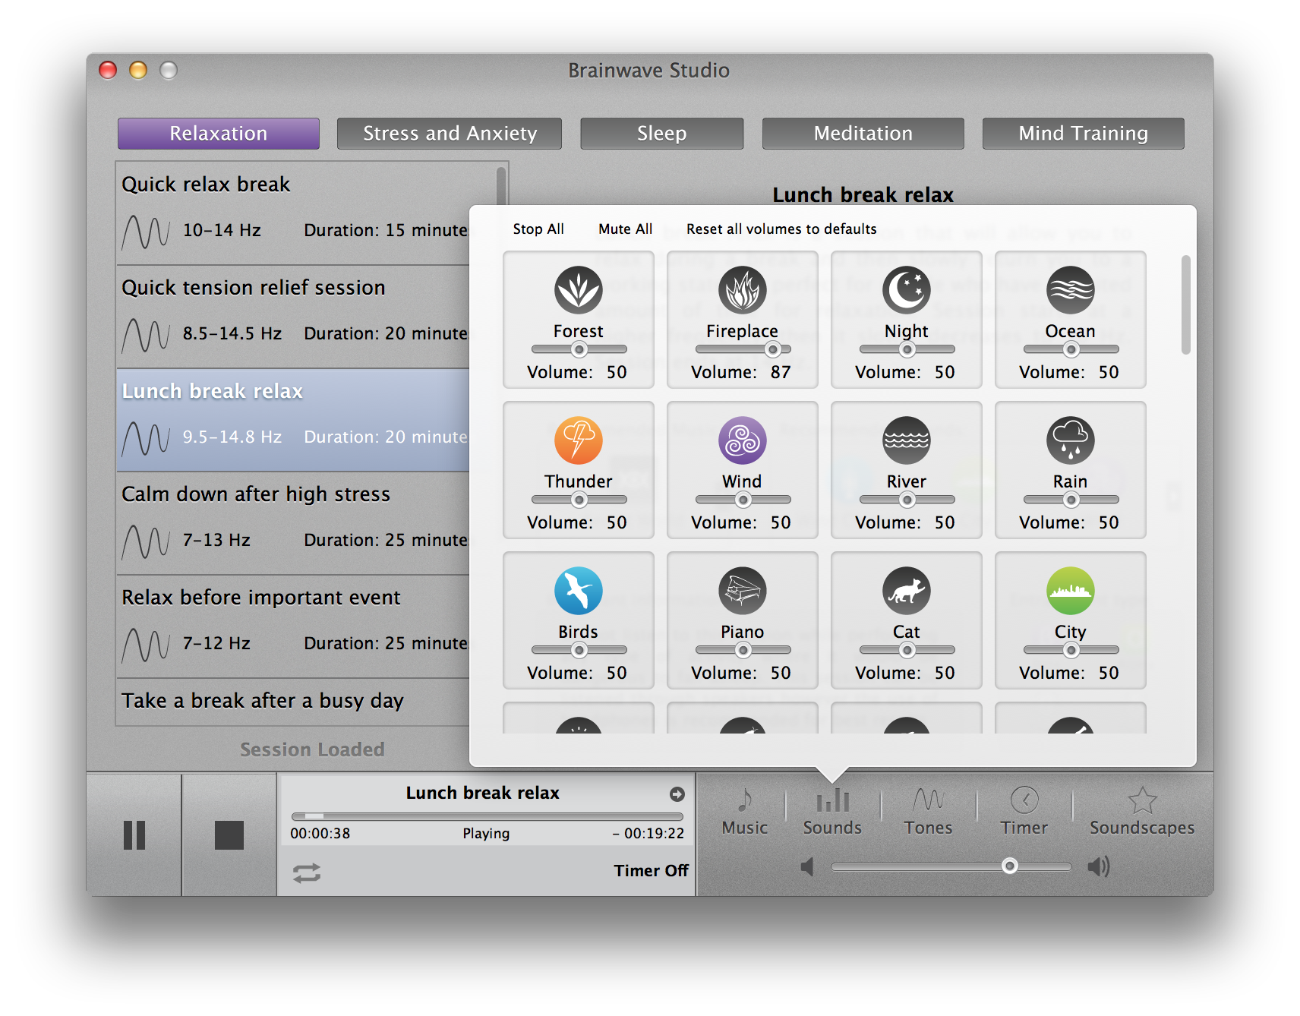Image resolution: width=1300 pixels, height=1016 pixels.
Task: Click the Ocean volume slider
Action: tap(1071, 349)
